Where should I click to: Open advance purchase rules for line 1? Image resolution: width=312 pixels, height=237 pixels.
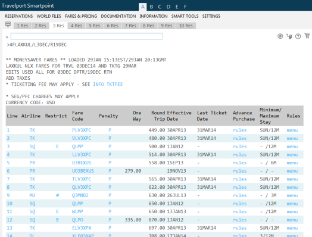click(x=240, y=130)
